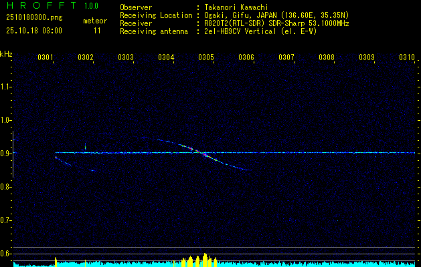This screenshot has width=421, height=267.
Task: Click the 1.0 frequency axis label
Action: (5, 120)
